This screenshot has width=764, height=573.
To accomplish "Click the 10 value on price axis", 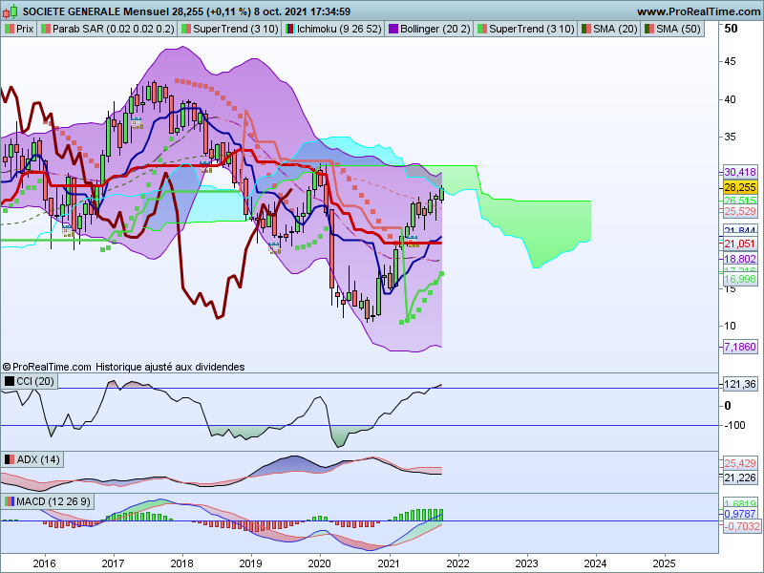I will click(730, 326).
